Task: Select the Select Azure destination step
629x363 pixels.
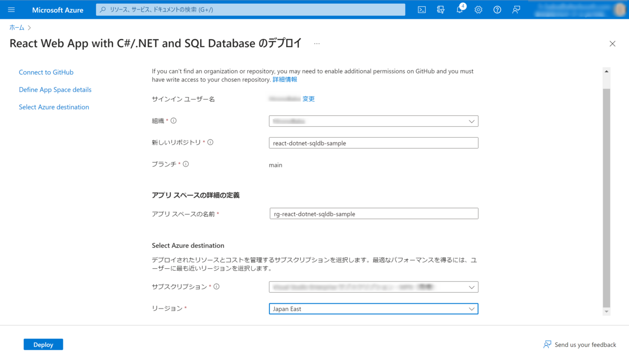Action: pyautogui.click(x=53, y=106)
